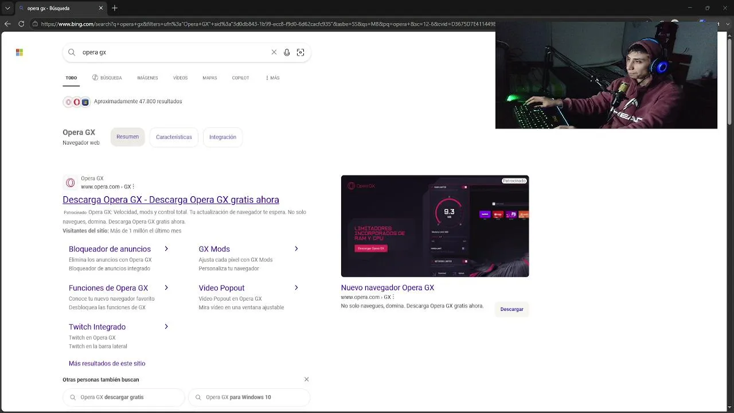Image resolution: width=734 pixels, height=413 pixels.
Task: Open the options menu next to the left www.opera.com › GX
Action: pyautogui.click(x=134, y=186)
